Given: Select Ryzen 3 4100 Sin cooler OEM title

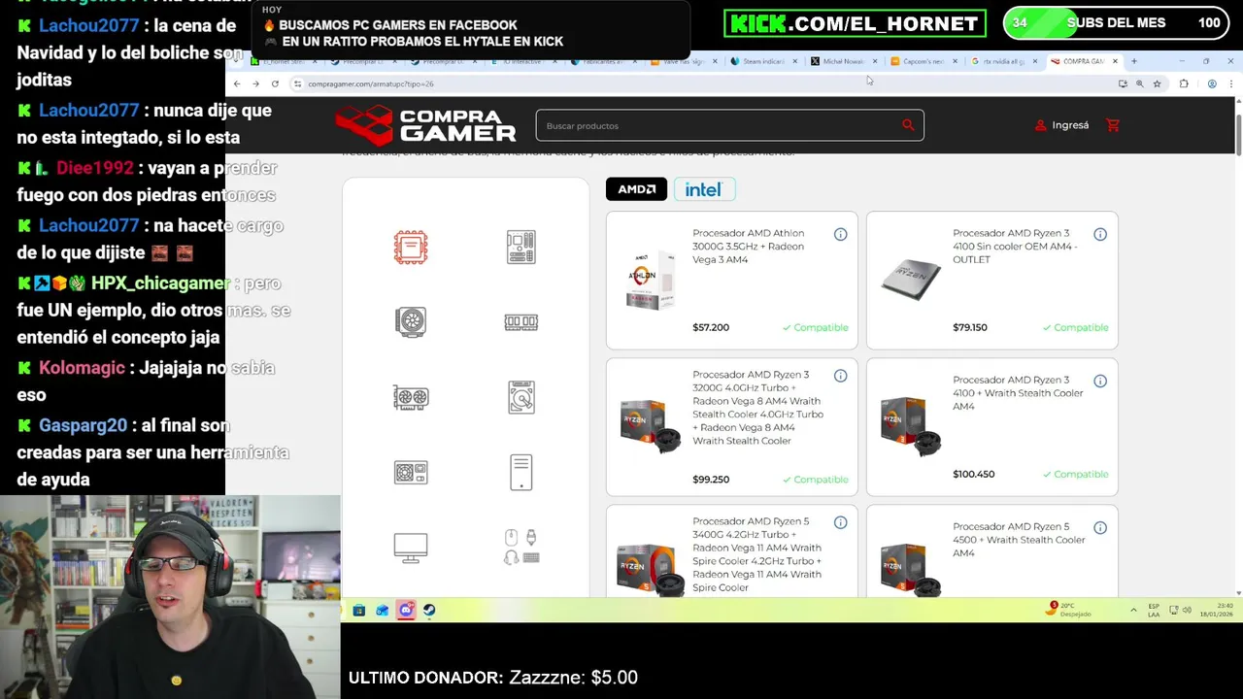Looking at the screenshot, I should pos(1015,247).
